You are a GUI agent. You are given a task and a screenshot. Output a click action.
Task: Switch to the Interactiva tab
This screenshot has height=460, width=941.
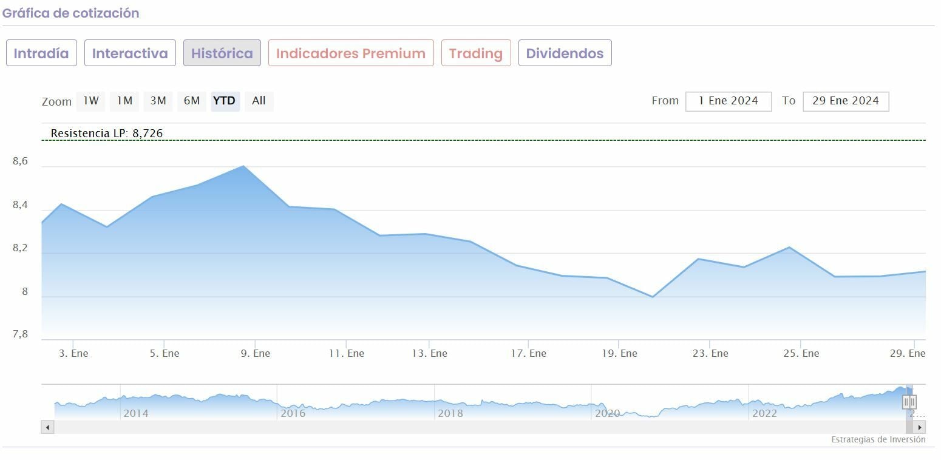[130, 53]
